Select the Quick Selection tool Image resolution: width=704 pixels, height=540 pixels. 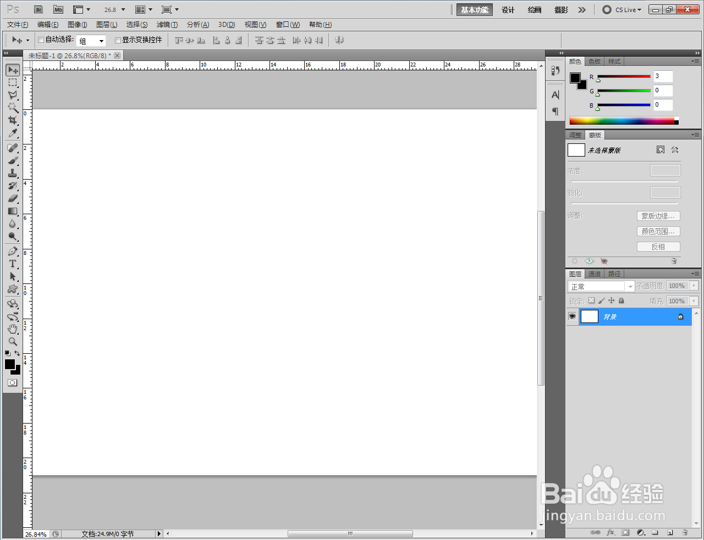pyautogui.click(x=13, y=108)
